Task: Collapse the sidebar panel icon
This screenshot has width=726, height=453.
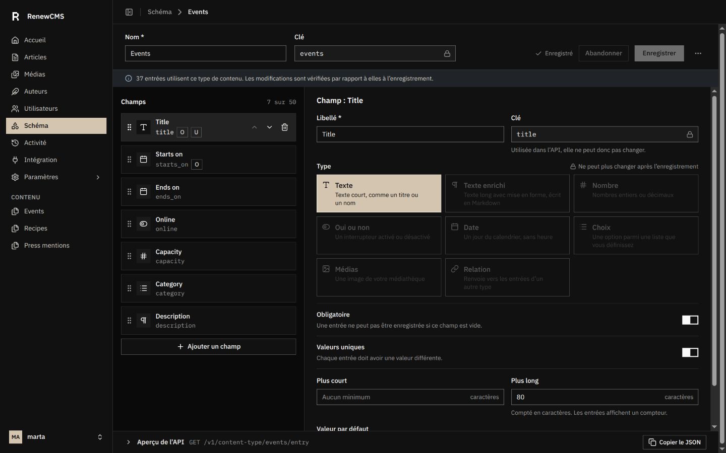Action: pos(129,12)
